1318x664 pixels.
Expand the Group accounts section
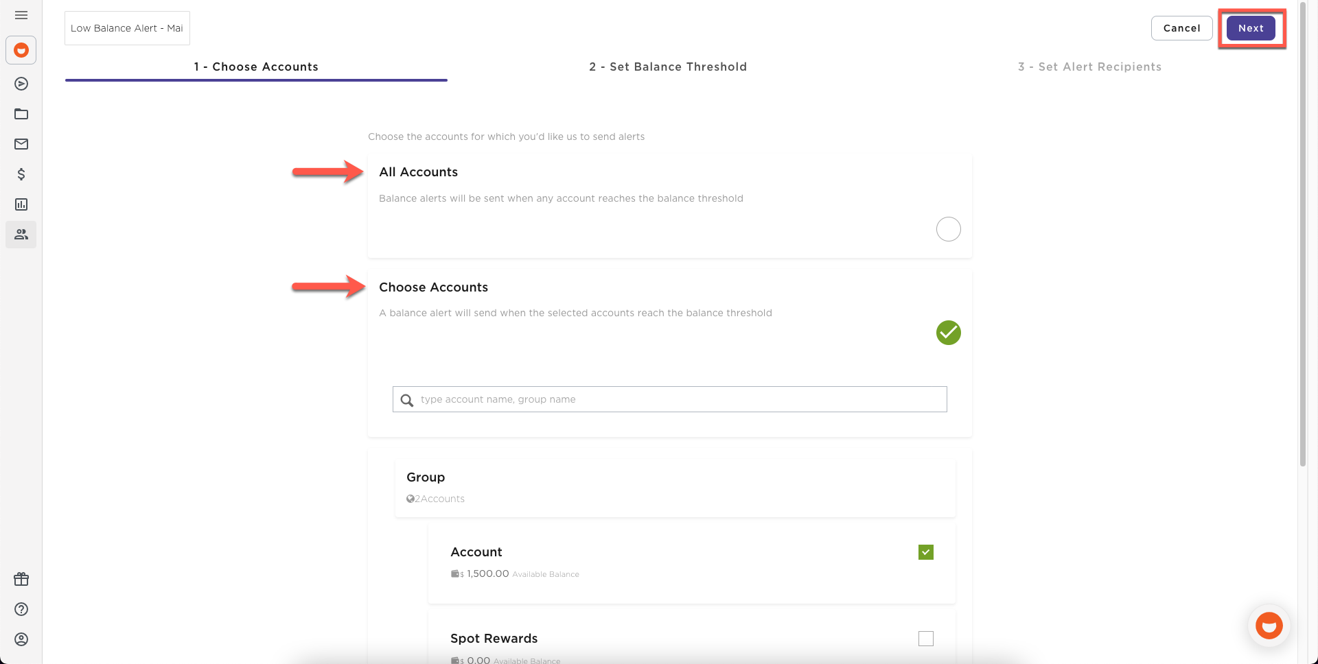[x=426, y=477]
